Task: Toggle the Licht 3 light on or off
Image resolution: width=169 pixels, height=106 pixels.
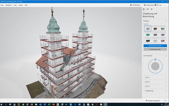Action: pyautogui.click(x=144, y=86)
